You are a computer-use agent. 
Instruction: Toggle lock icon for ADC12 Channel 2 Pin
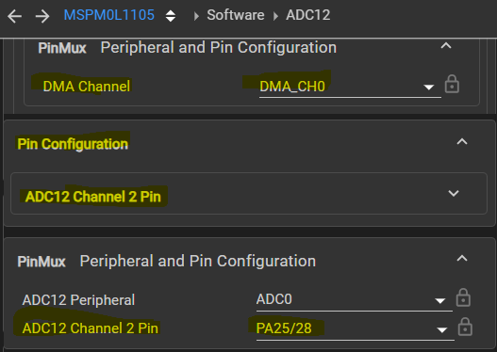click(x=465, y=327)
